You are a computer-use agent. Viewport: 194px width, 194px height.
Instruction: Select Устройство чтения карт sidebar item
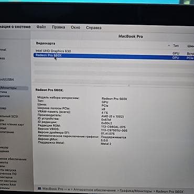tap(12, 124)
